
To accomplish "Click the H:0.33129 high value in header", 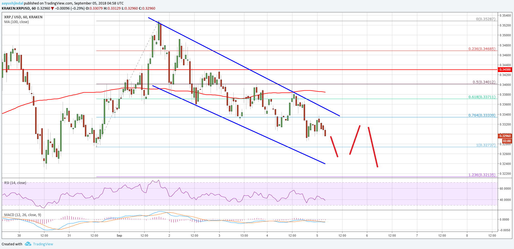I will click(112, 8).
